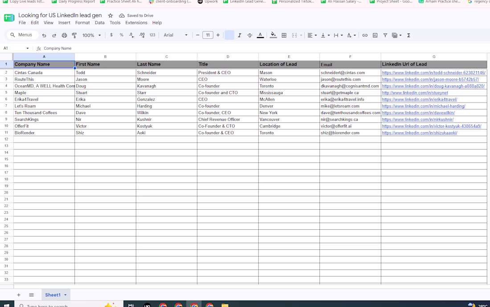
Task: Print the spreadsheet
Action: 64,35
